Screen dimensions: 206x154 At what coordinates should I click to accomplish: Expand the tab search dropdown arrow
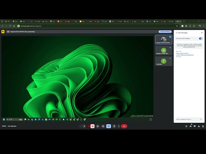point(2,21)
